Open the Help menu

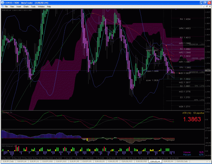point(49,6)
